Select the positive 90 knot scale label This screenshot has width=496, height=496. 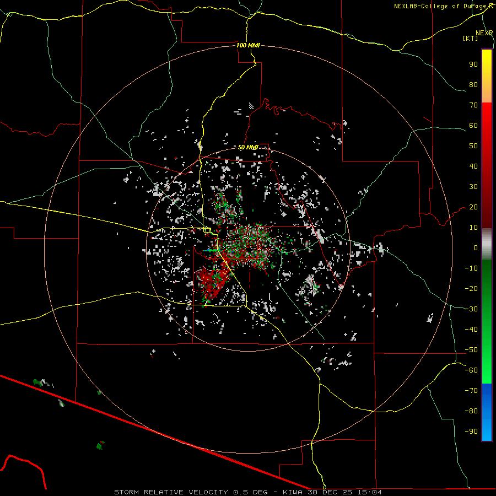(x=473, y=64)
